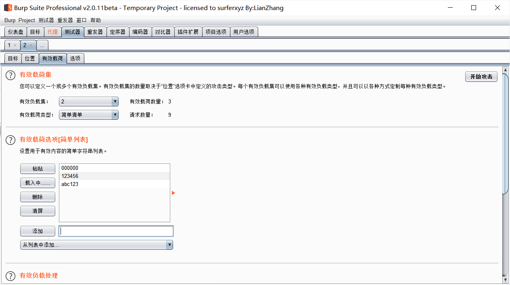Open the Project menu

coord(27,20)
